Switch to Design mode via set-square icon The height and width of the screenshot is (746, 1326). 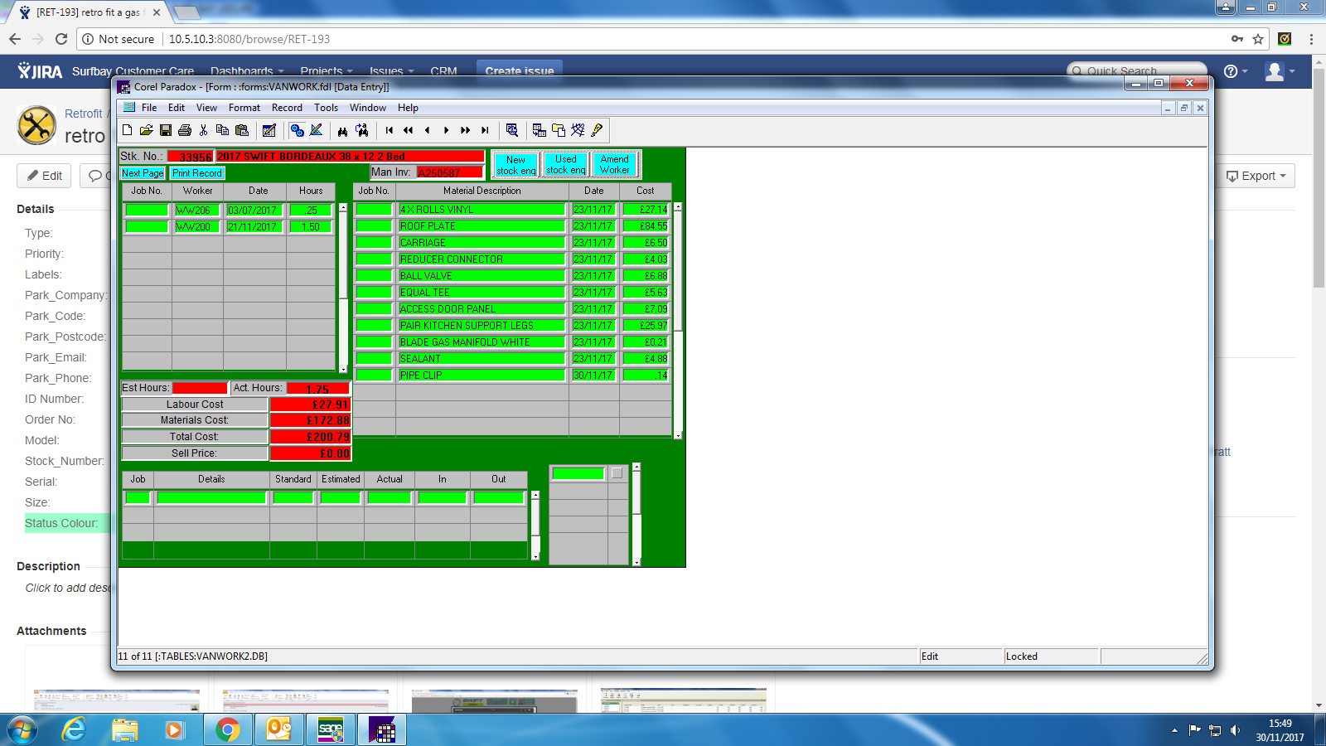317,130
